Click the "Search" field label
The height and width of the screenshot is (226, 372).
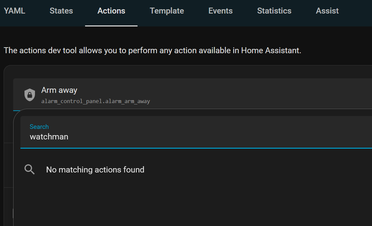pos(39,127)
